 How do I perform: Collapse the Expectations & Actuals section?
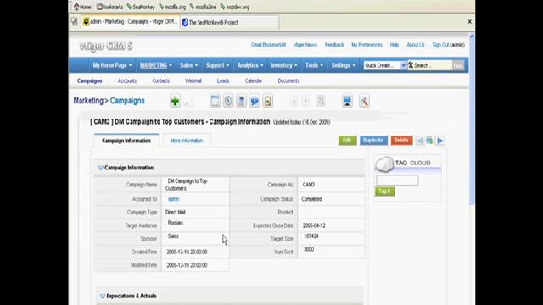102,296
